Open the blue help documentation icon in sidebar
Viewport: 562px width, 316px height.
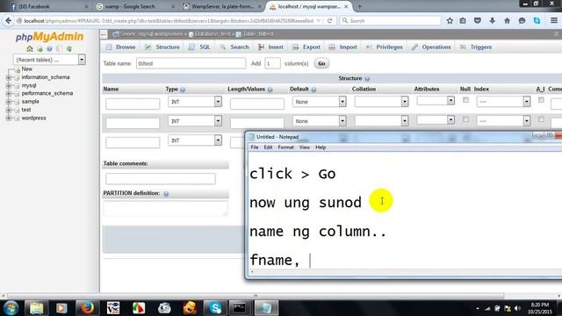pos(49,48)
